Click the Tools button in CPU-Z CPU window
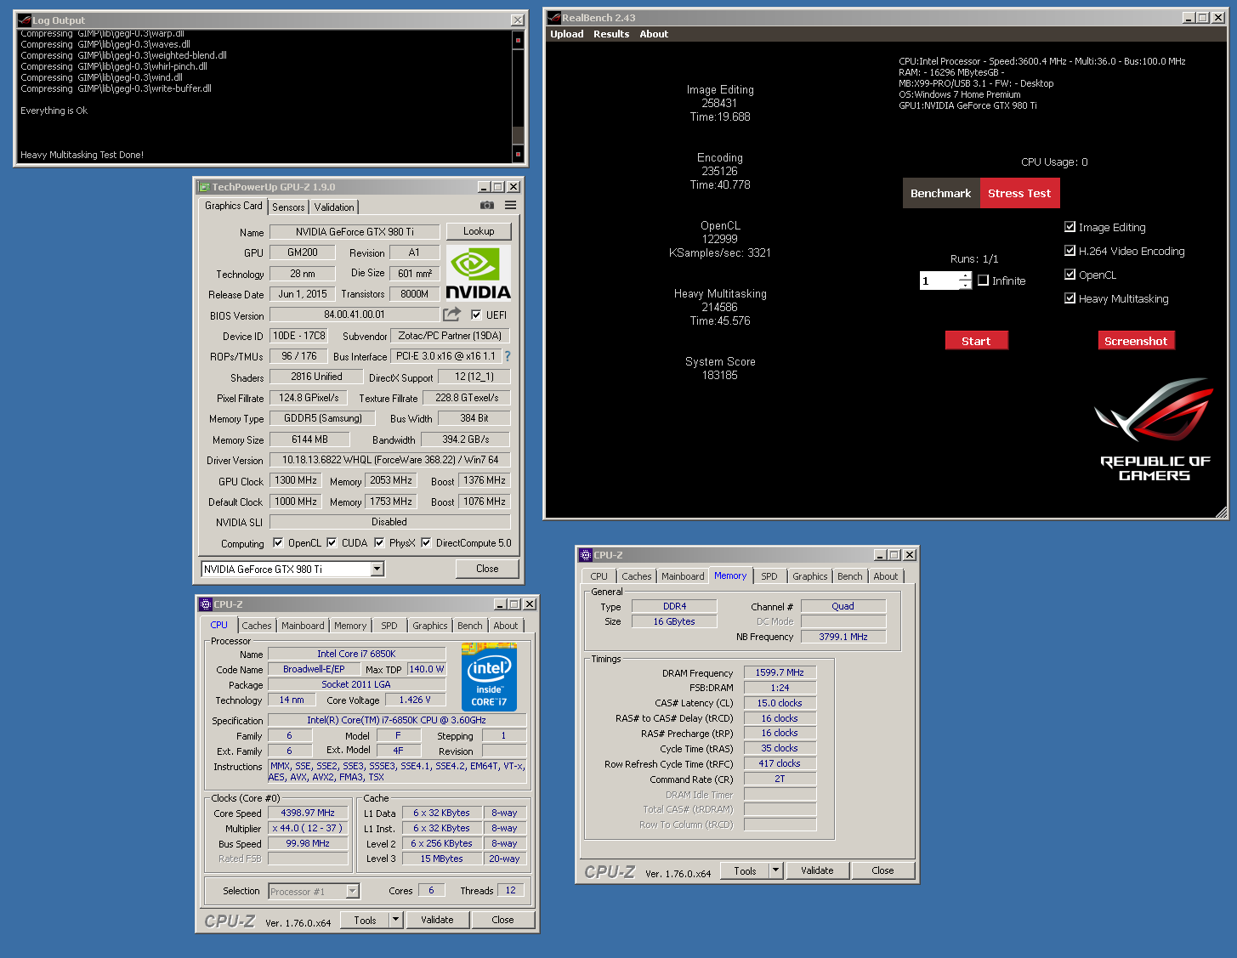This screenshot has width=1237, height=958. [x=365, y=920]
